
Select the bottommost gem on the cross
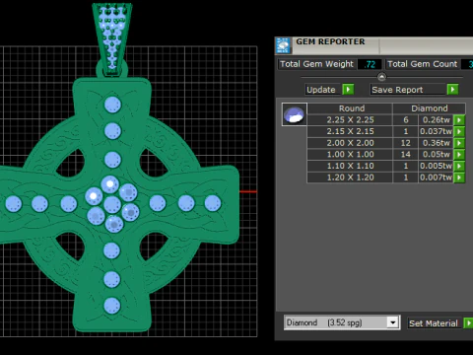112,306
